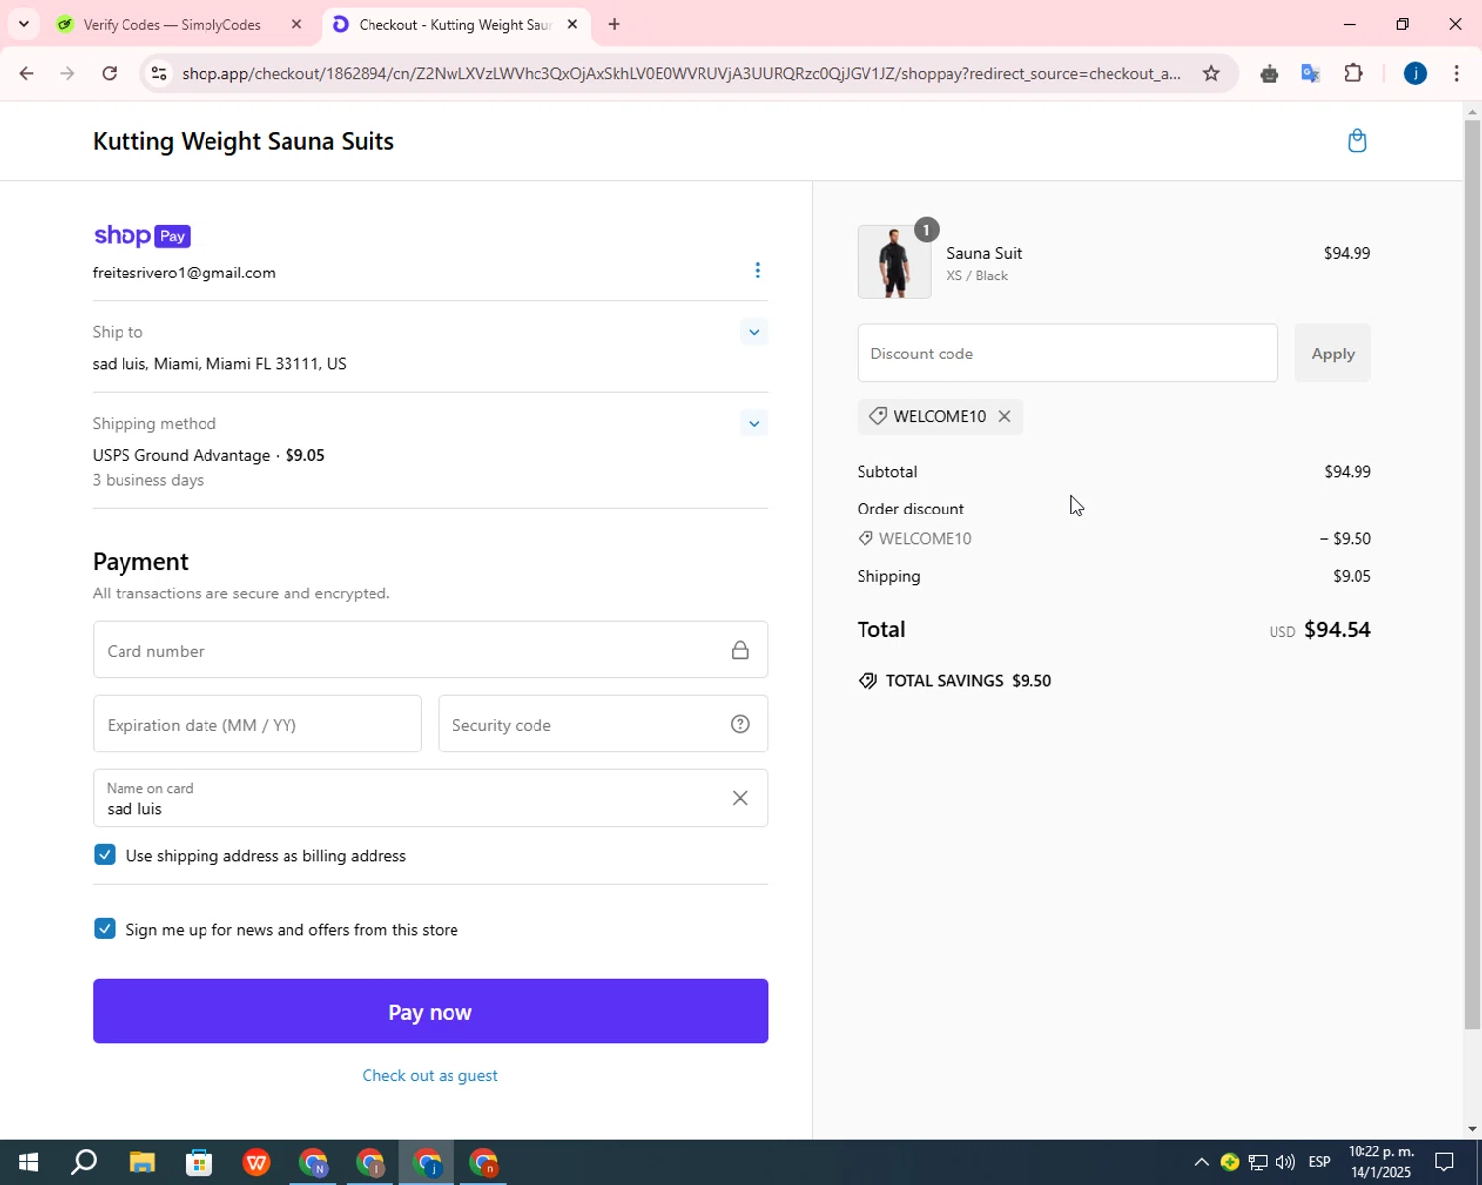Click the card number lock icon
The image size is (1482, 1185).
click(740, 650)
